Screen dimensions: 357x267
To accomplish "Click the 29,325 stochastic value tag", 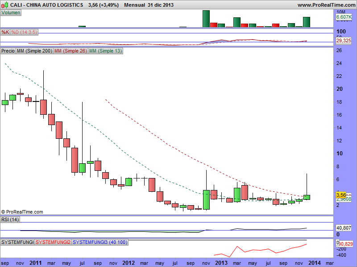I will pyautogui.click(x=344, y=40).
